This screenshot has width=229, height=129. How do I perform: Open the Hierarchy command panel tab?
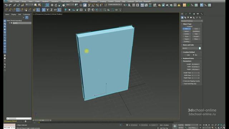[190, 14]
